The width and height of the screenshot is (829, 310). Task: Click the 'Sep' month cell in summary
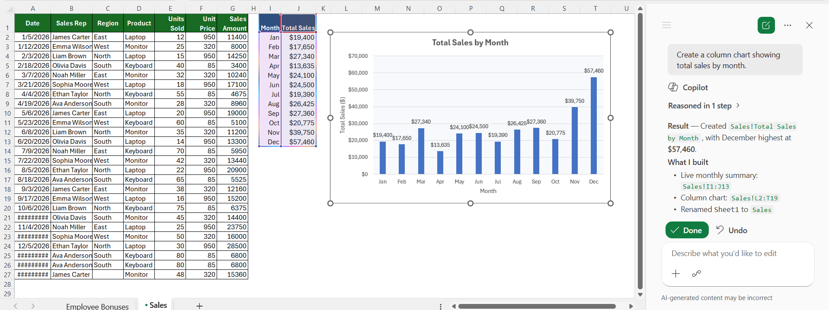pos(270,113)
